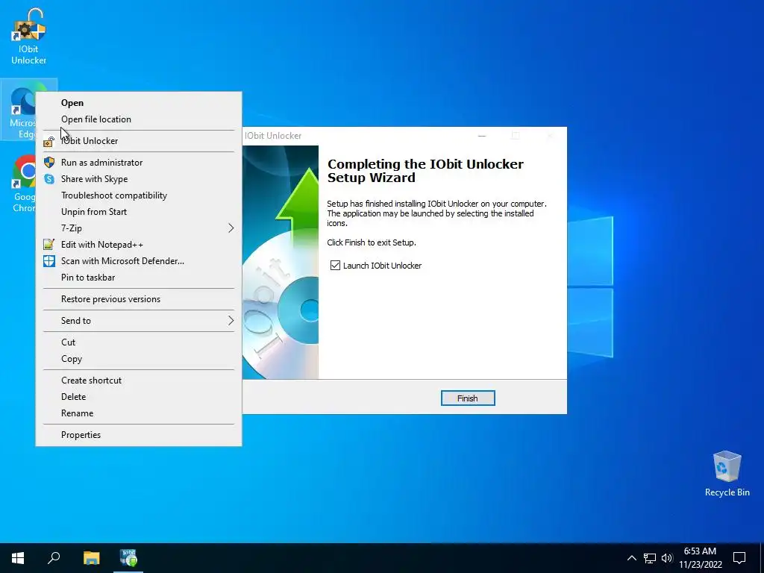Select Troubleshoot compatibility
Viewport: 764px width, 573px height.
click(x=139, y=195)
